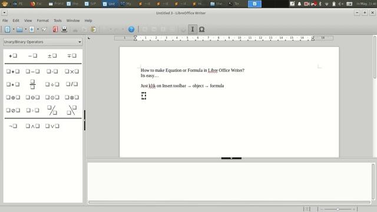Insert the logical OR operator

pos(52,126)
